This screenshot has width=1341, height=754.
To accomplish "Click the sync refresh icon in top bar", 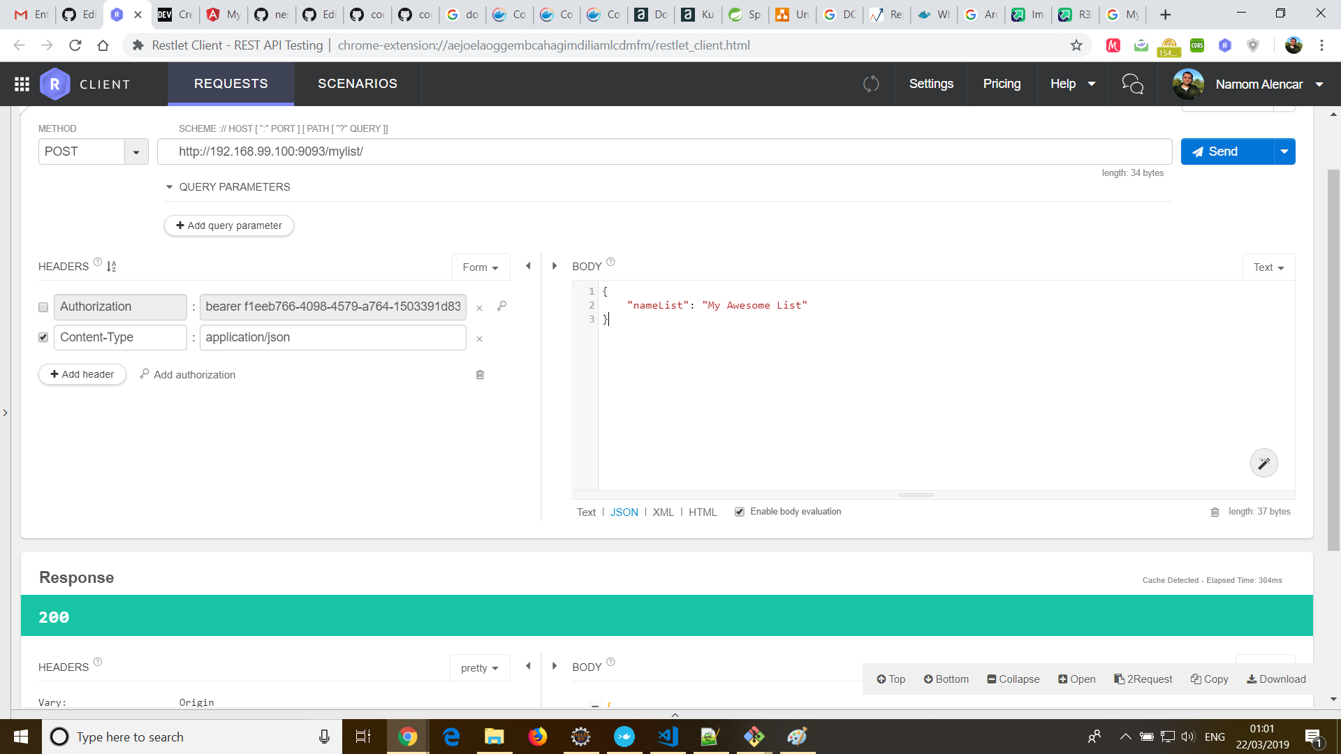I will click(x=871, y=84).
